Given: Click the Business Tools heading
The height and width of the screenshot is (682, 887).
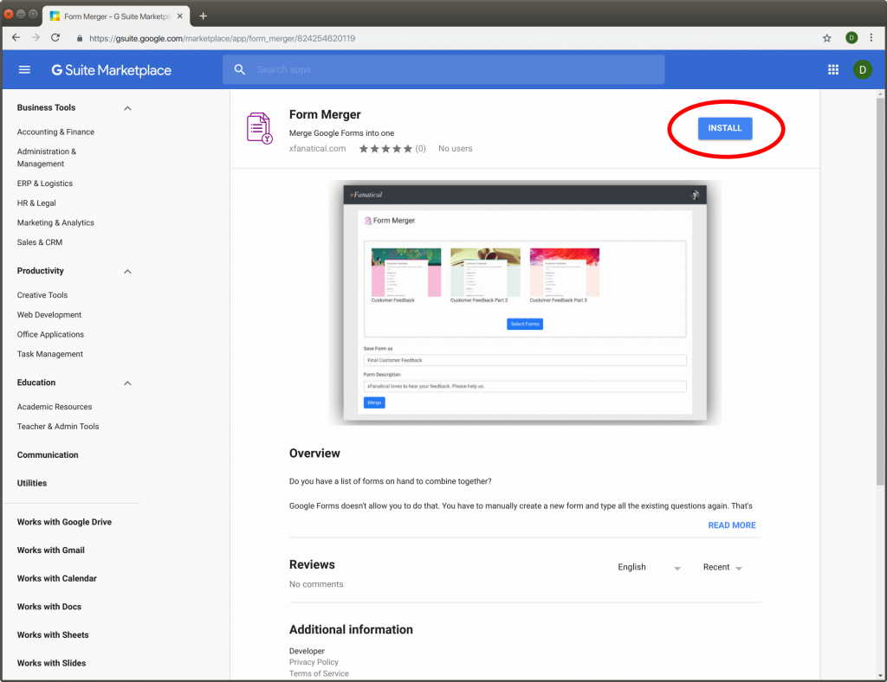Looking at the screenshot, I should pos(46,107).
